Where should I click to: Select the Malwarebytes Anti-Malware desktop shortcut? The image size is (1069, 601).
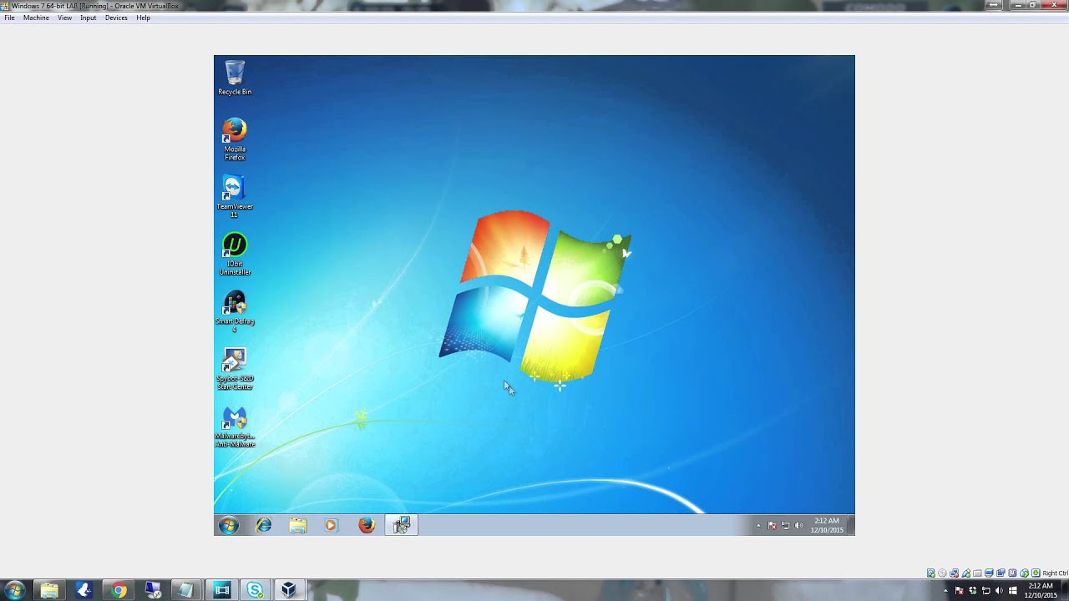pos(235,427)
